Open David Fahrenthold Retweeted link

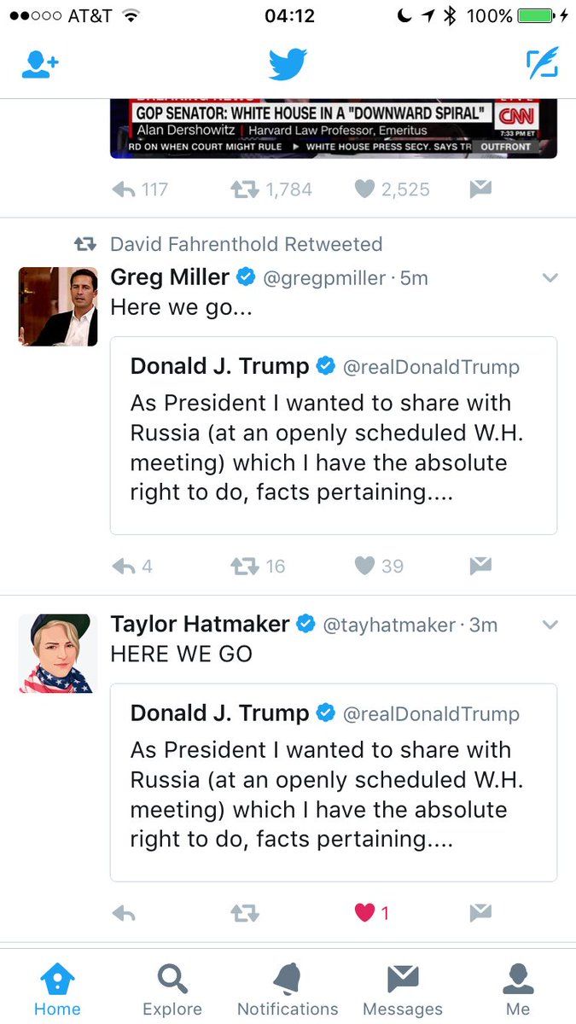click(x=246, y=244)
